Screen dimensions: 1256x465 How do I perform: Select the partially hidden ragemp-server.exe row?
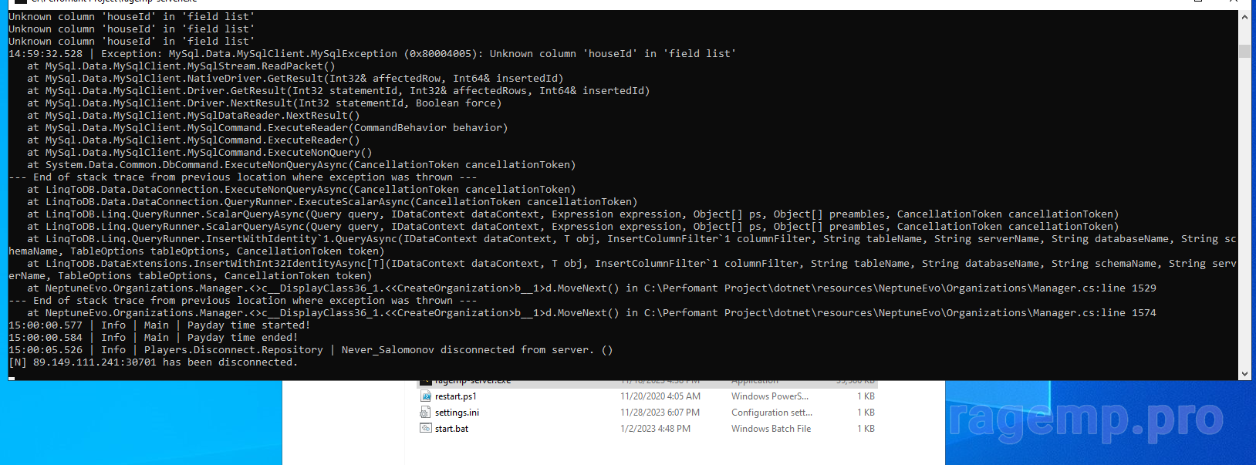tap(472, 381)
